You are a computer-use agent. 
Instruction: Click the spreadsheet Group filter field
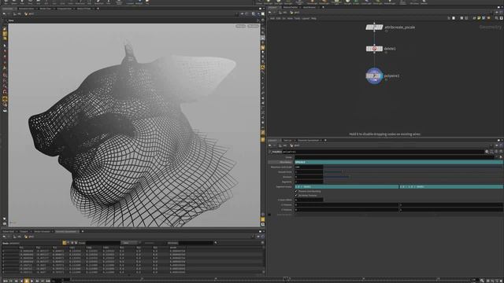click(102, 243)
